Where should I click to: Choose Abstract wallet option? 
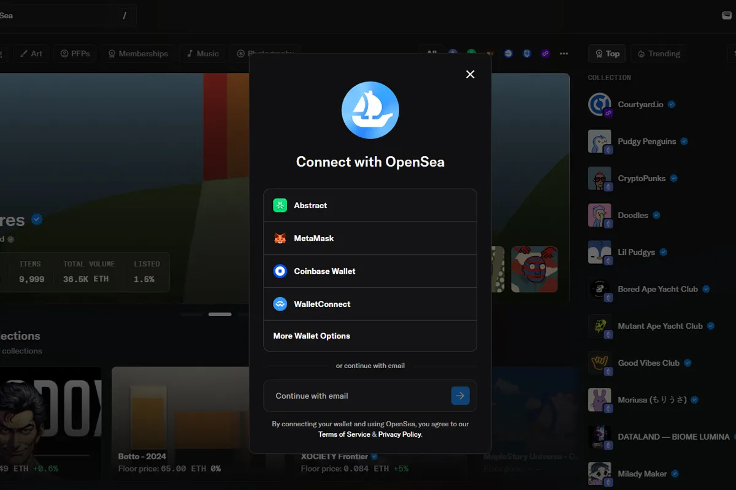(x=370, y=205)
